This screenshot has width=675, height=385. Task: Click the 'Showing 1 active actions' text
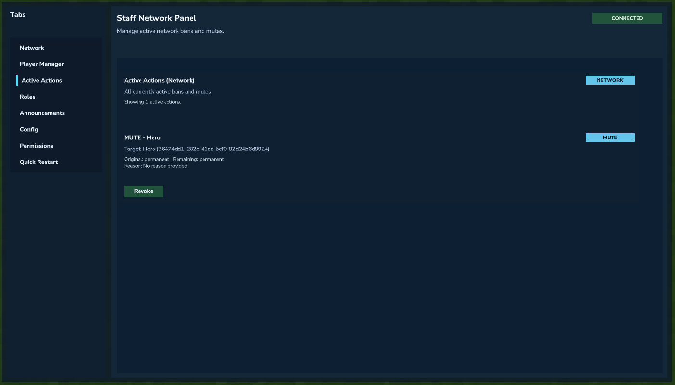(x=153, y=102)
